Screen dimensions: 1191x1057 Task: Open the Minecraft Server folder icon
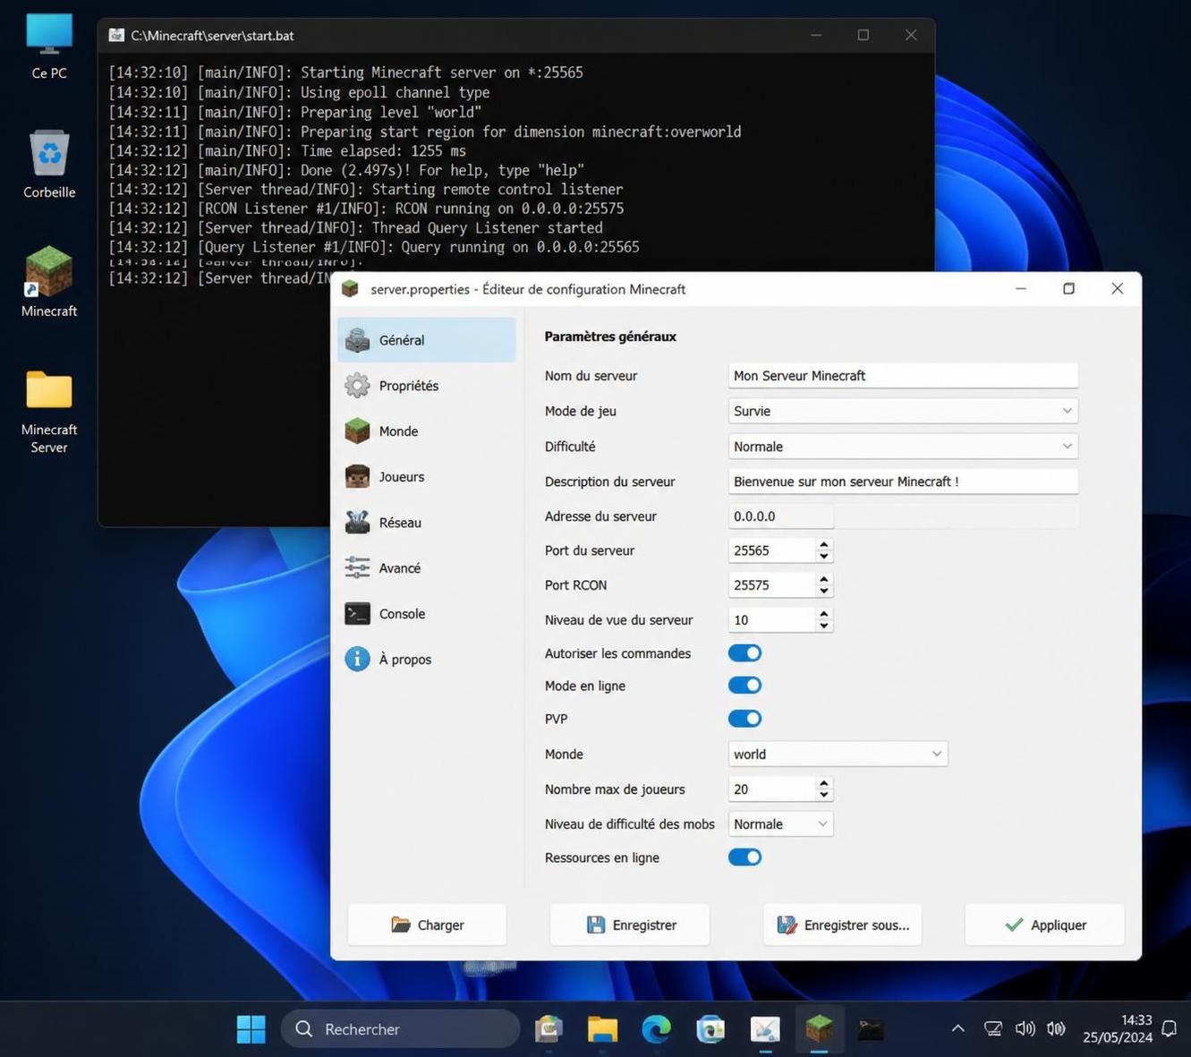(x=49, y=412)
